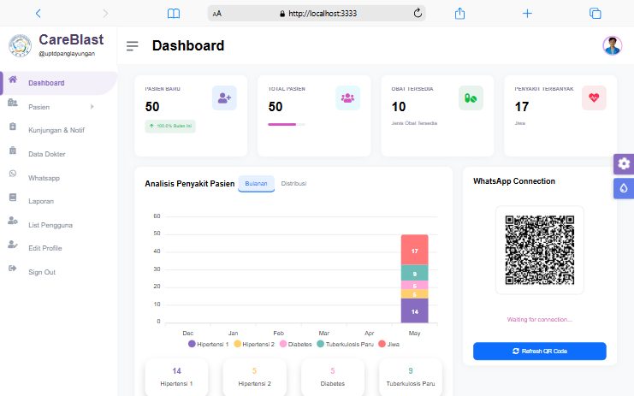The width and height of the screenshot is (634, 396).
Task: Click Waiting for connection status text
Action: 540,320
